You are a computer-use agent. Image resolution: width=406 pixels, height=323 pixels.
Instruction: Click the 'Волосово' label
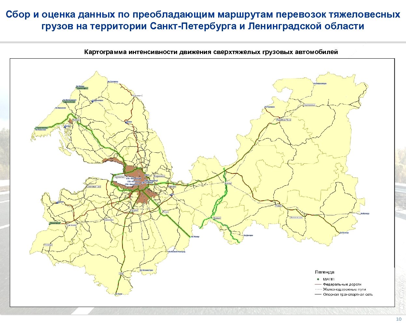108,220
